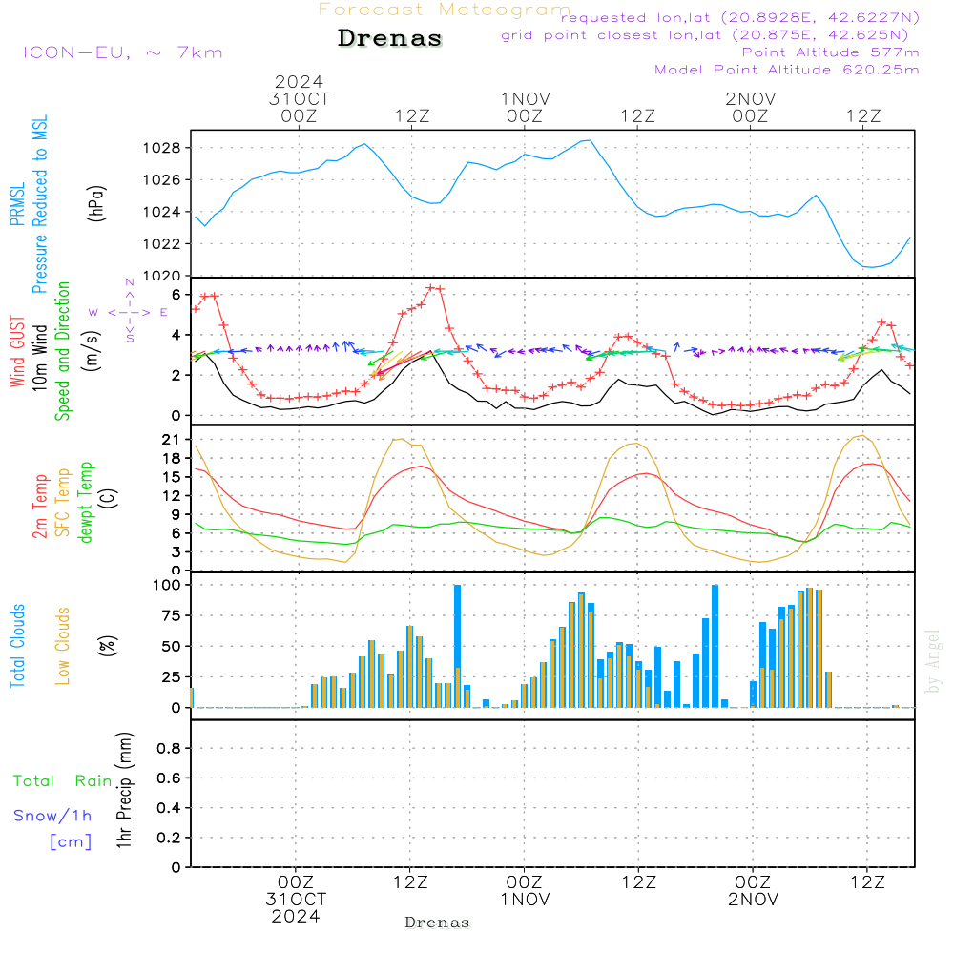Click the dewpt Temp legend label
954x954 pixels.
tap(85, 502)
